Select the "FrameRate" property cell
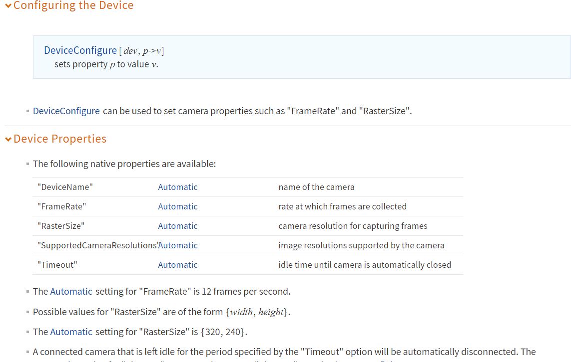Screen dimensions: 571x362 point(61,206)
